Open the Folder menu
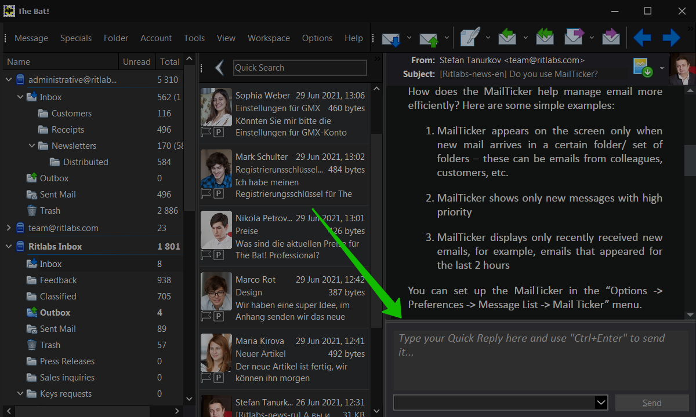 (x=116, y=38)
